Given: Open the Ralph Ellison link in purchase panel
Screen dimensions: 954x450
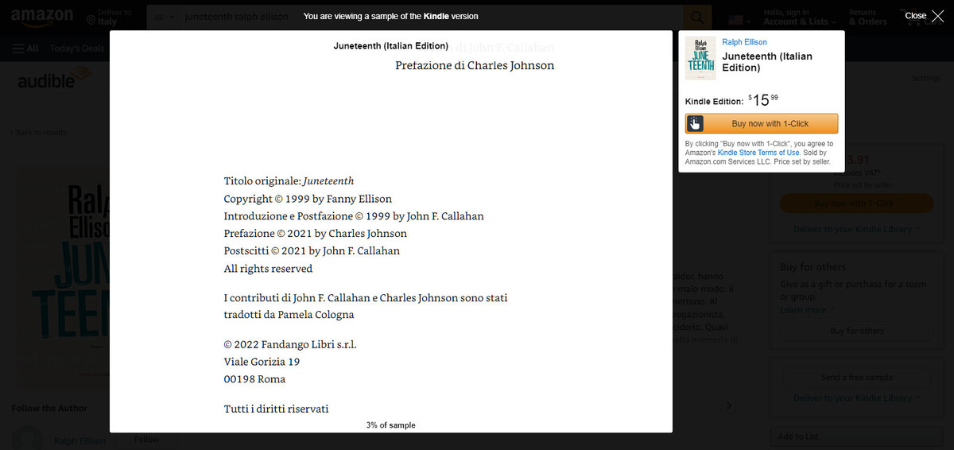Looking at the screenshot, I should click(744, 42).
